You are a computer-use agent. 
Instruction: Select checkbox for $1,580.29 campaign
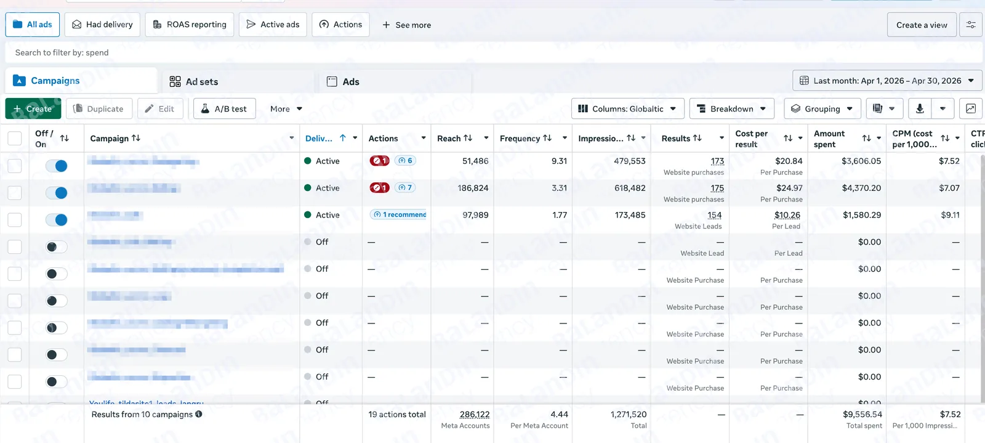[x=15, y=220]
